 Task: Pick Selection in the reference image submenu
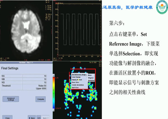coord(91,80)
